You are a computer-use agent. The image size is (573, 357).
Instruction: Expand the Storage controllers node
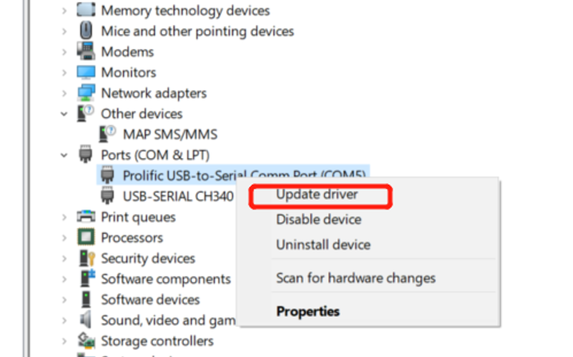pos(64,341)
